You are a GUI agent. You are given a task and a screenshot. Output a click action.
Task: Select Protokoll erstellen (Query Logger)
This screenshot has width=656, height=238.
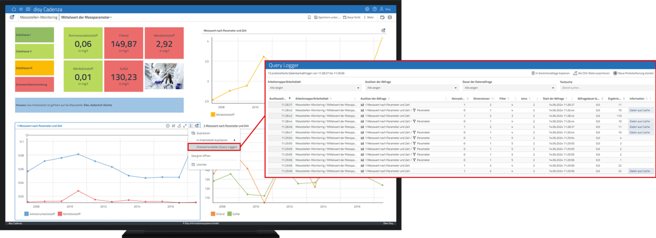click(214, 147)
